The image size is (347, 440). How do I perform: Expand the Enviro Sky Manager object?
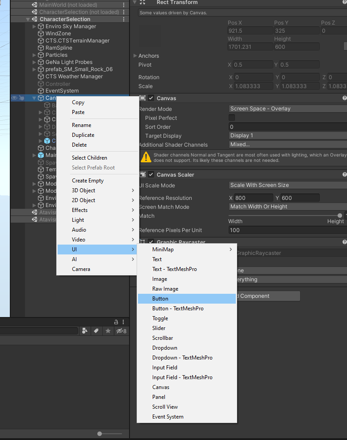coord(35,26)
